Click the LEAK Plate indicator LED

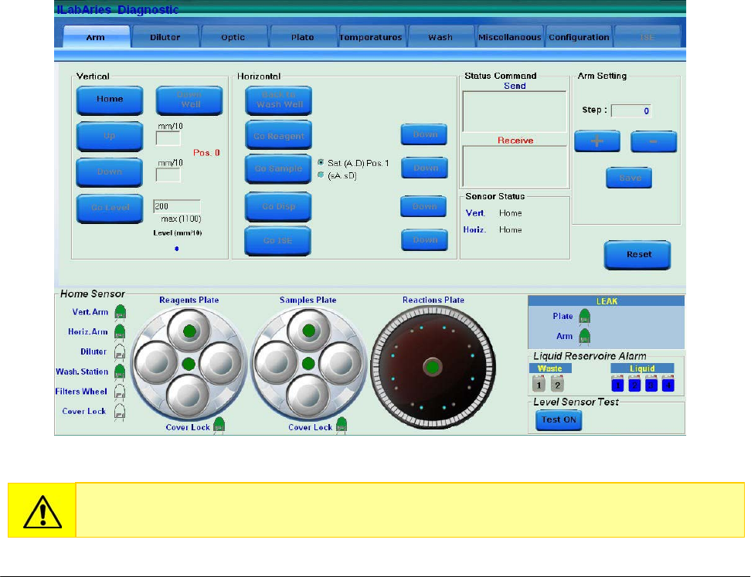pyautogui.click(x=585, y=316)
